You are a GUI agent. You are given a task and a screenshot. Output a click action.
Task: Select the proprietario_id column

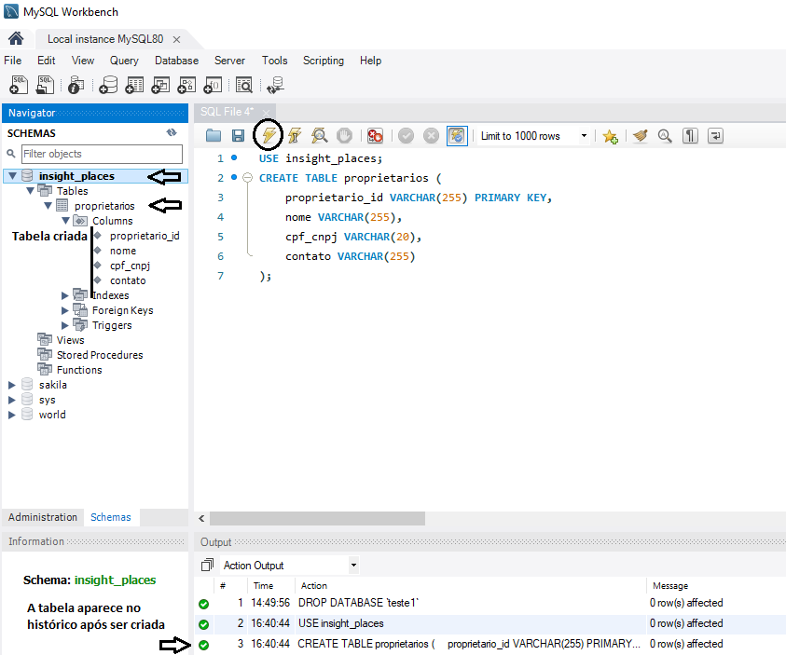pos(145,236)
